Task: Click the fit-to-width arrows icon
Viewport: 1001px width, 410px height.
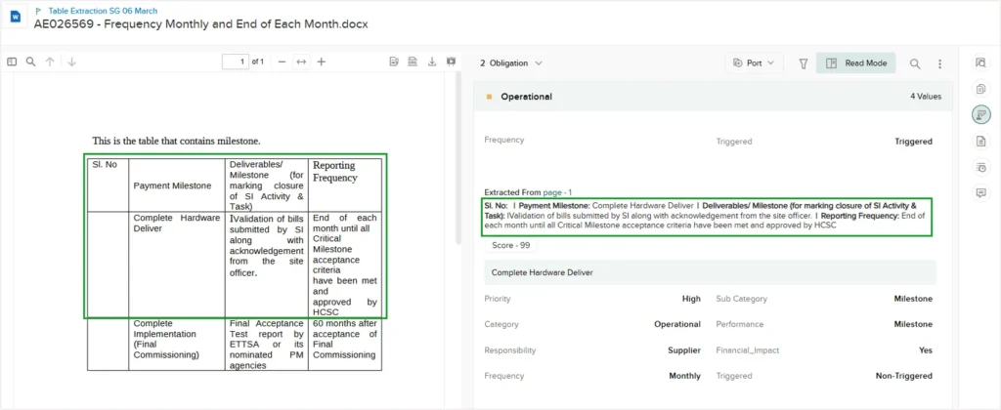Action: [302, 61]
